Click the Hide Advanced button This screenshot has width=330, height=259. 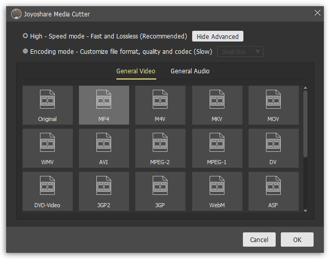(218, 36)
